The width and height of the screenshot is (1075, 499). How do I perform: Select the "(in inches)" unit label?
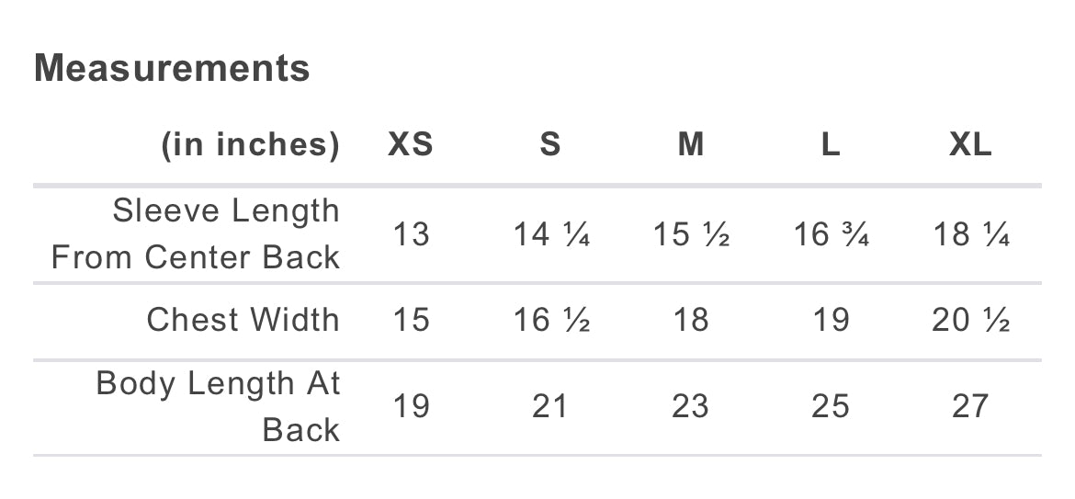tap(250, 144)
